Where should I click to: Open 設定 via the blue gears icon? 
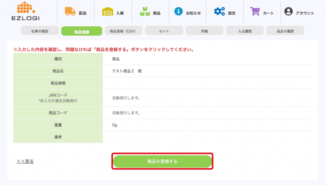click(219, 12)
